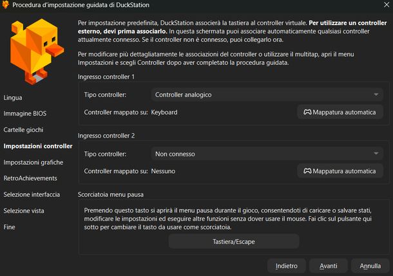Image resolution: width=393 pixels, height=276 pixels.
Task: Click the large duck logo image
Action: [x=37, y=51]
